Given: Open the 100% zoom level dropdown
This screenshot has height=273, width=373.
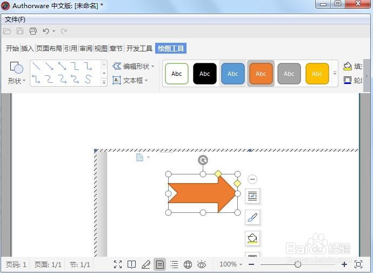Looking at the screenshot, I should coord(231,264).
